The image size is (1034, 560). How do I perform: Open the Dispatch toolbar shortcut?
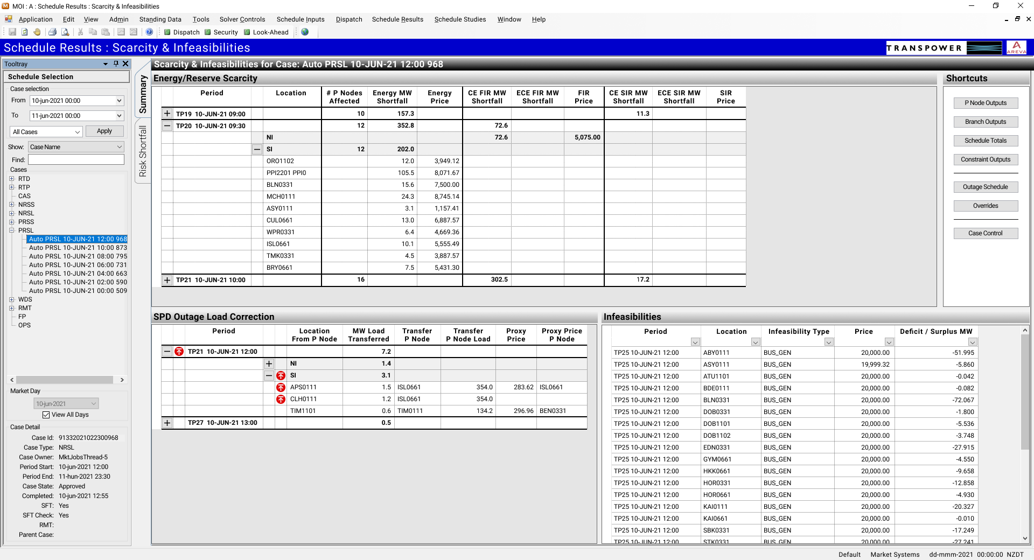coord(182,32)
